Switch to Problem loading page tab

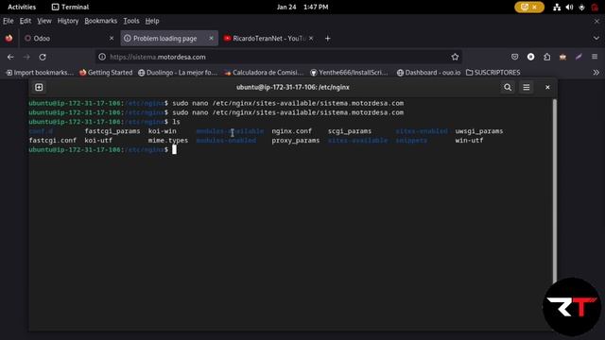(169, 39)
